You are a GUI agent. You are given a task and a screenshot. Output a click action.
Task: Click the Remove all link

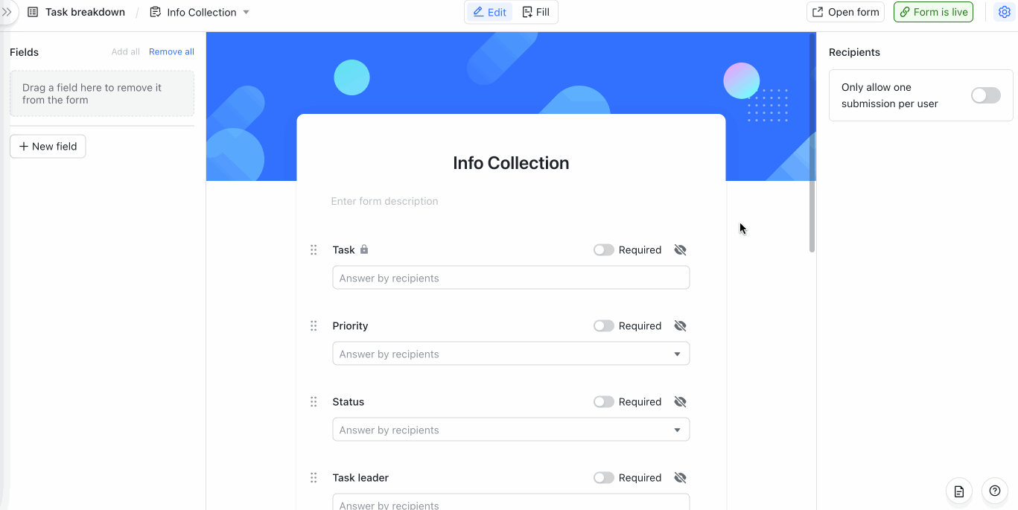(171, 51)
